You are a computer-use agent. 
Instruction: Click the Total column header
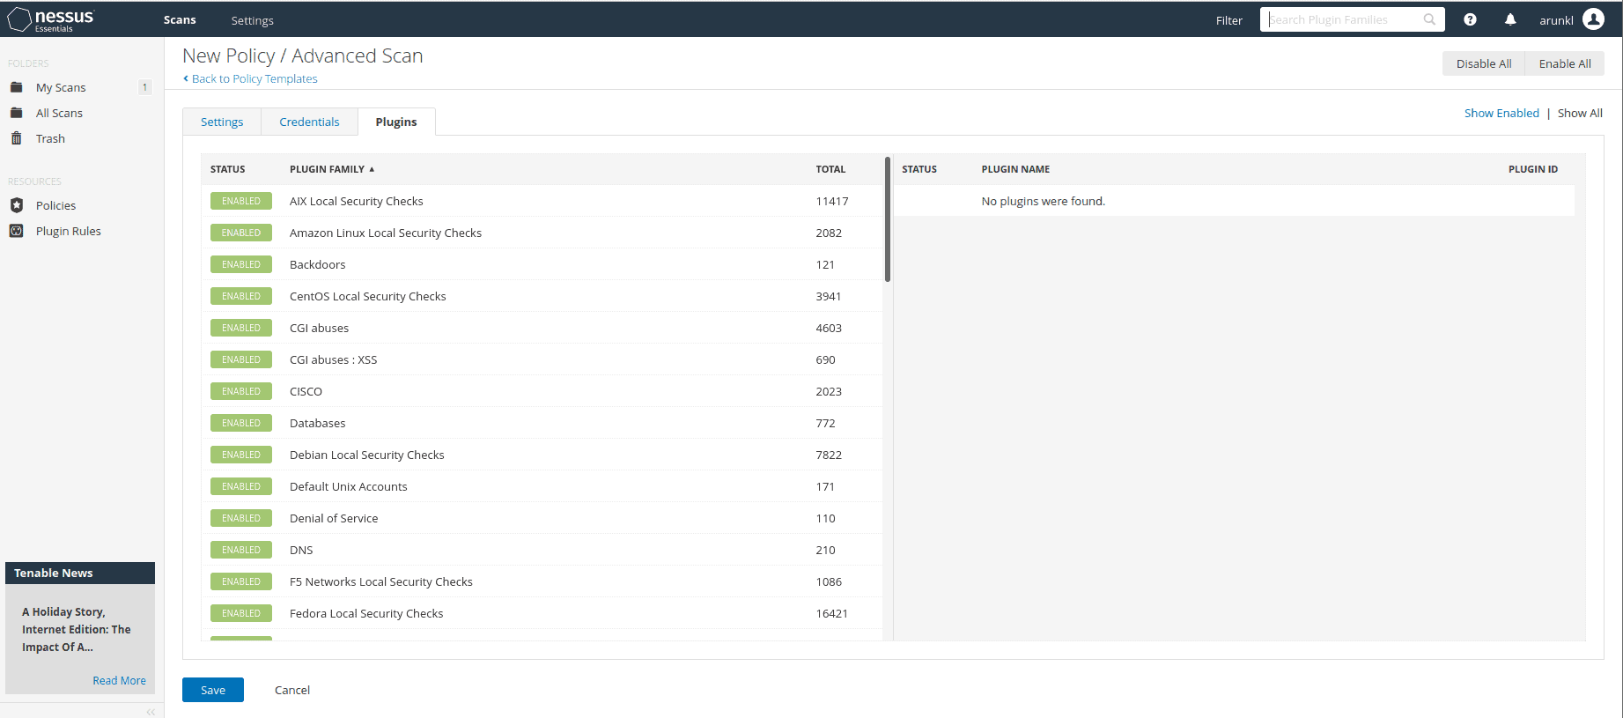(830, 169)
